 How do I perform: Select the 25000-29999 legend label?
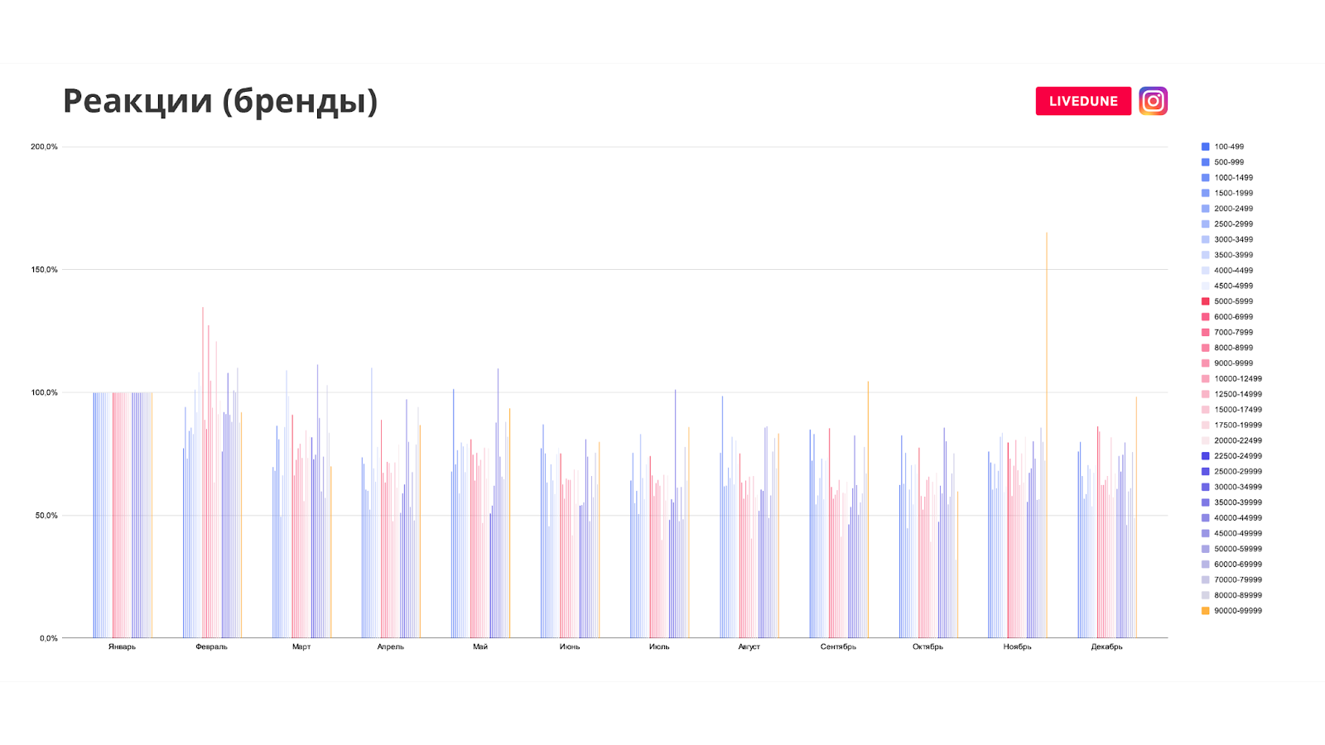point(1238,472)
